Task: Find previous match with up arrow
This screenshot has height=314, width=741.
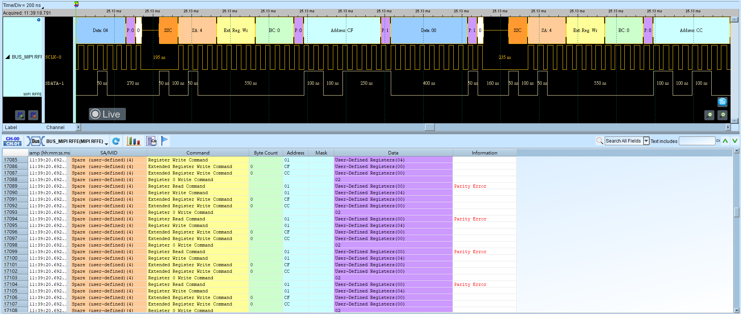Action: click(725, 141)
